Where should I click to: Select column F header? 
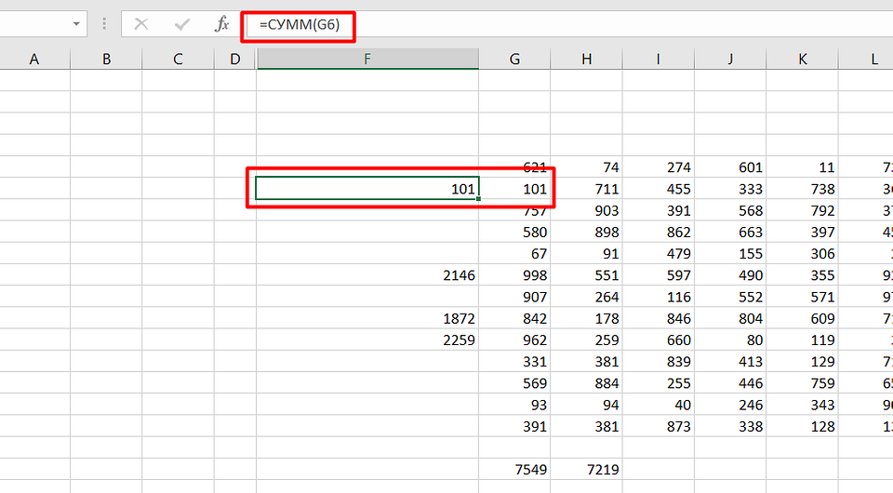tap(367, 59)
